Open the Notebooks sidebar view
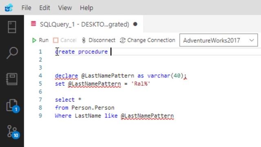261x147 pixels. (x=12, y=79)
